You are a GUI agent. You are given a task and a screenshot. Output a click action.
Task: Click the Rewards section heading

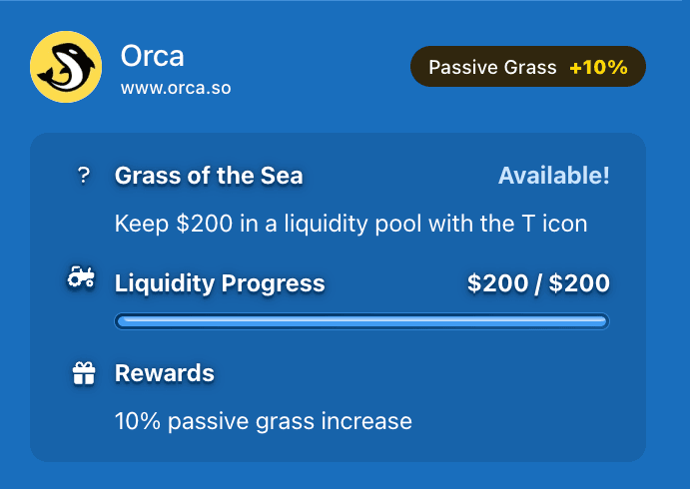point(165,373)
